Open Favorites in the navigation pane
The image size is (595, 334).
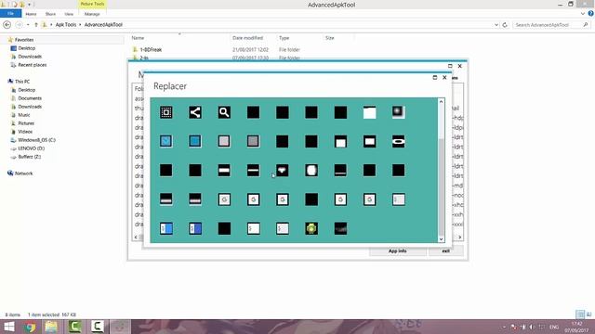coord(24,40)
